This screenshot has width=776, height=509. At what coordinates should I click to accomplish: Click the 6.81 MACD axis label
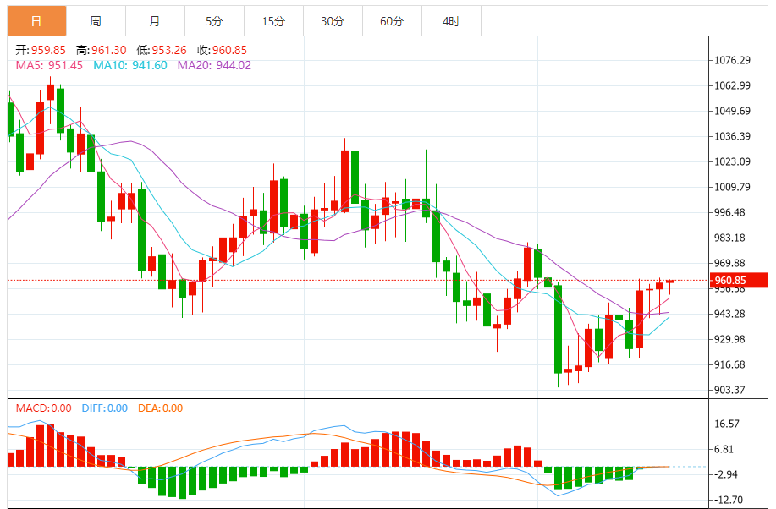tap(724, 449)
